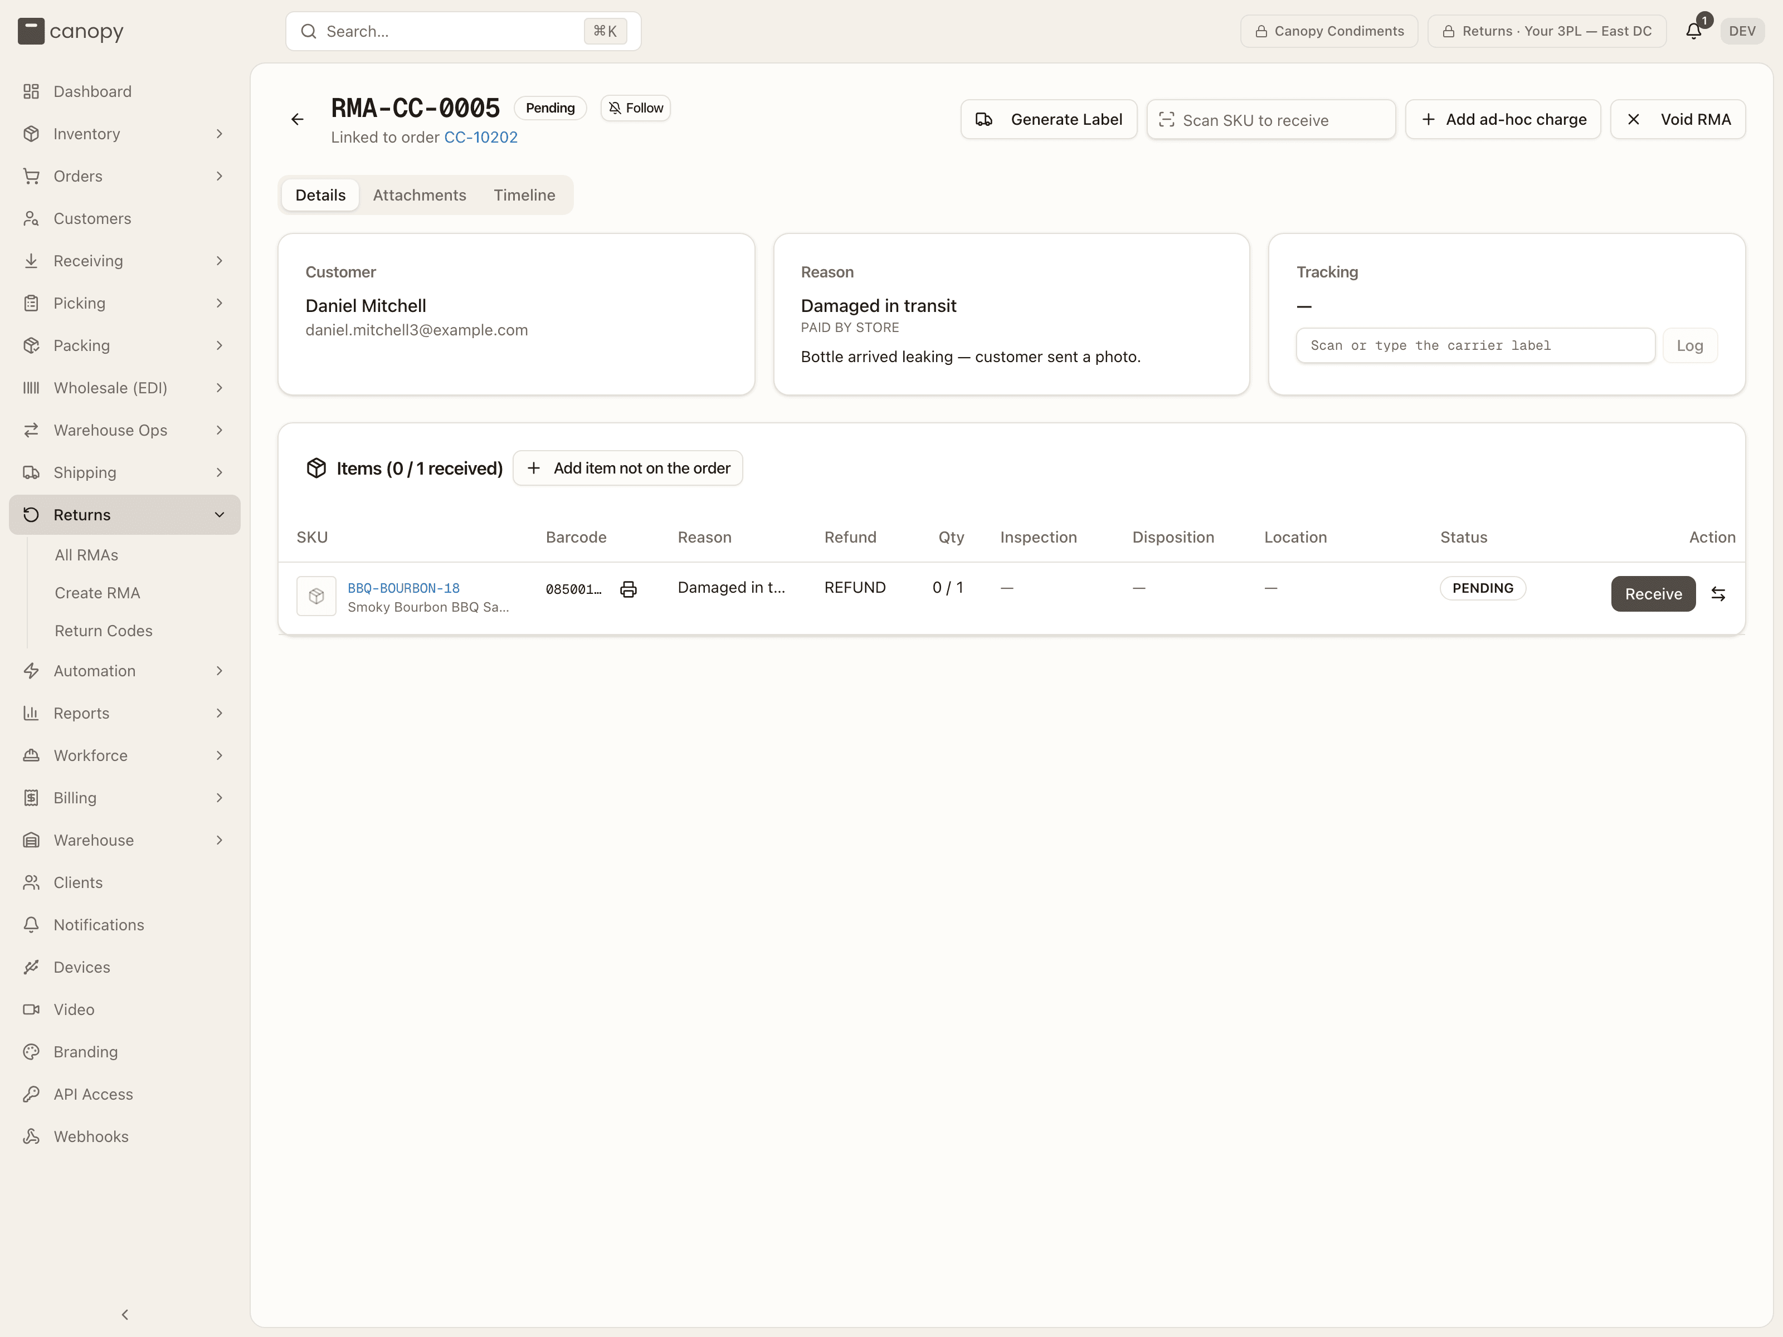Viewport: 1783px width, 1337px height.
Task: Expand the Receiving section
Action: [125, 260]
